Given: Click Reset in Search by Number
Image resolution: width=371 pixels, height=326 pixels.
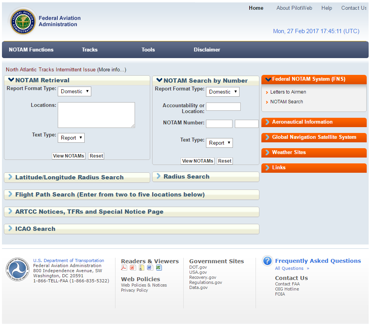Looking at the screenshot, I should click(x=225, y=161).
